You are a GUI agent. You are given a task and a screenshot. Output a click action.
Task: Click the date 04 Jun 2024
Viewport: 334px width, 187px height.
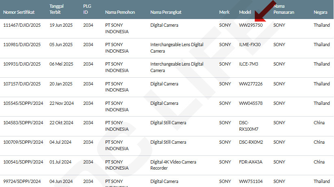(61, 181)
